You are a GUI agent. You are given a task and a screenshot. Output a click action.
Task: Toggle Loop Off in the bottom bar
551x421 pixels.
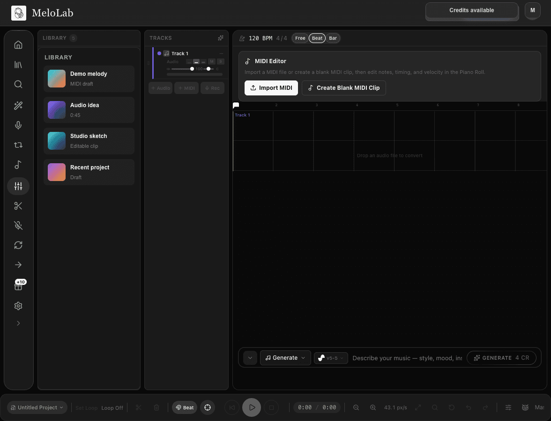(x=112, y=408)
